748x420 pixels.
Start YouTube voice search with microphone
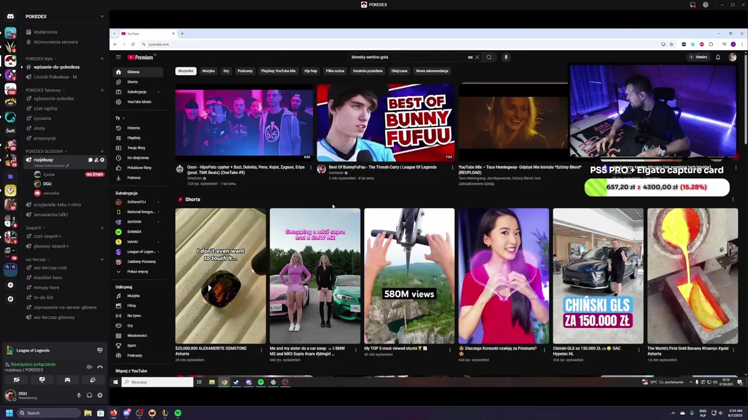(506, 57)
